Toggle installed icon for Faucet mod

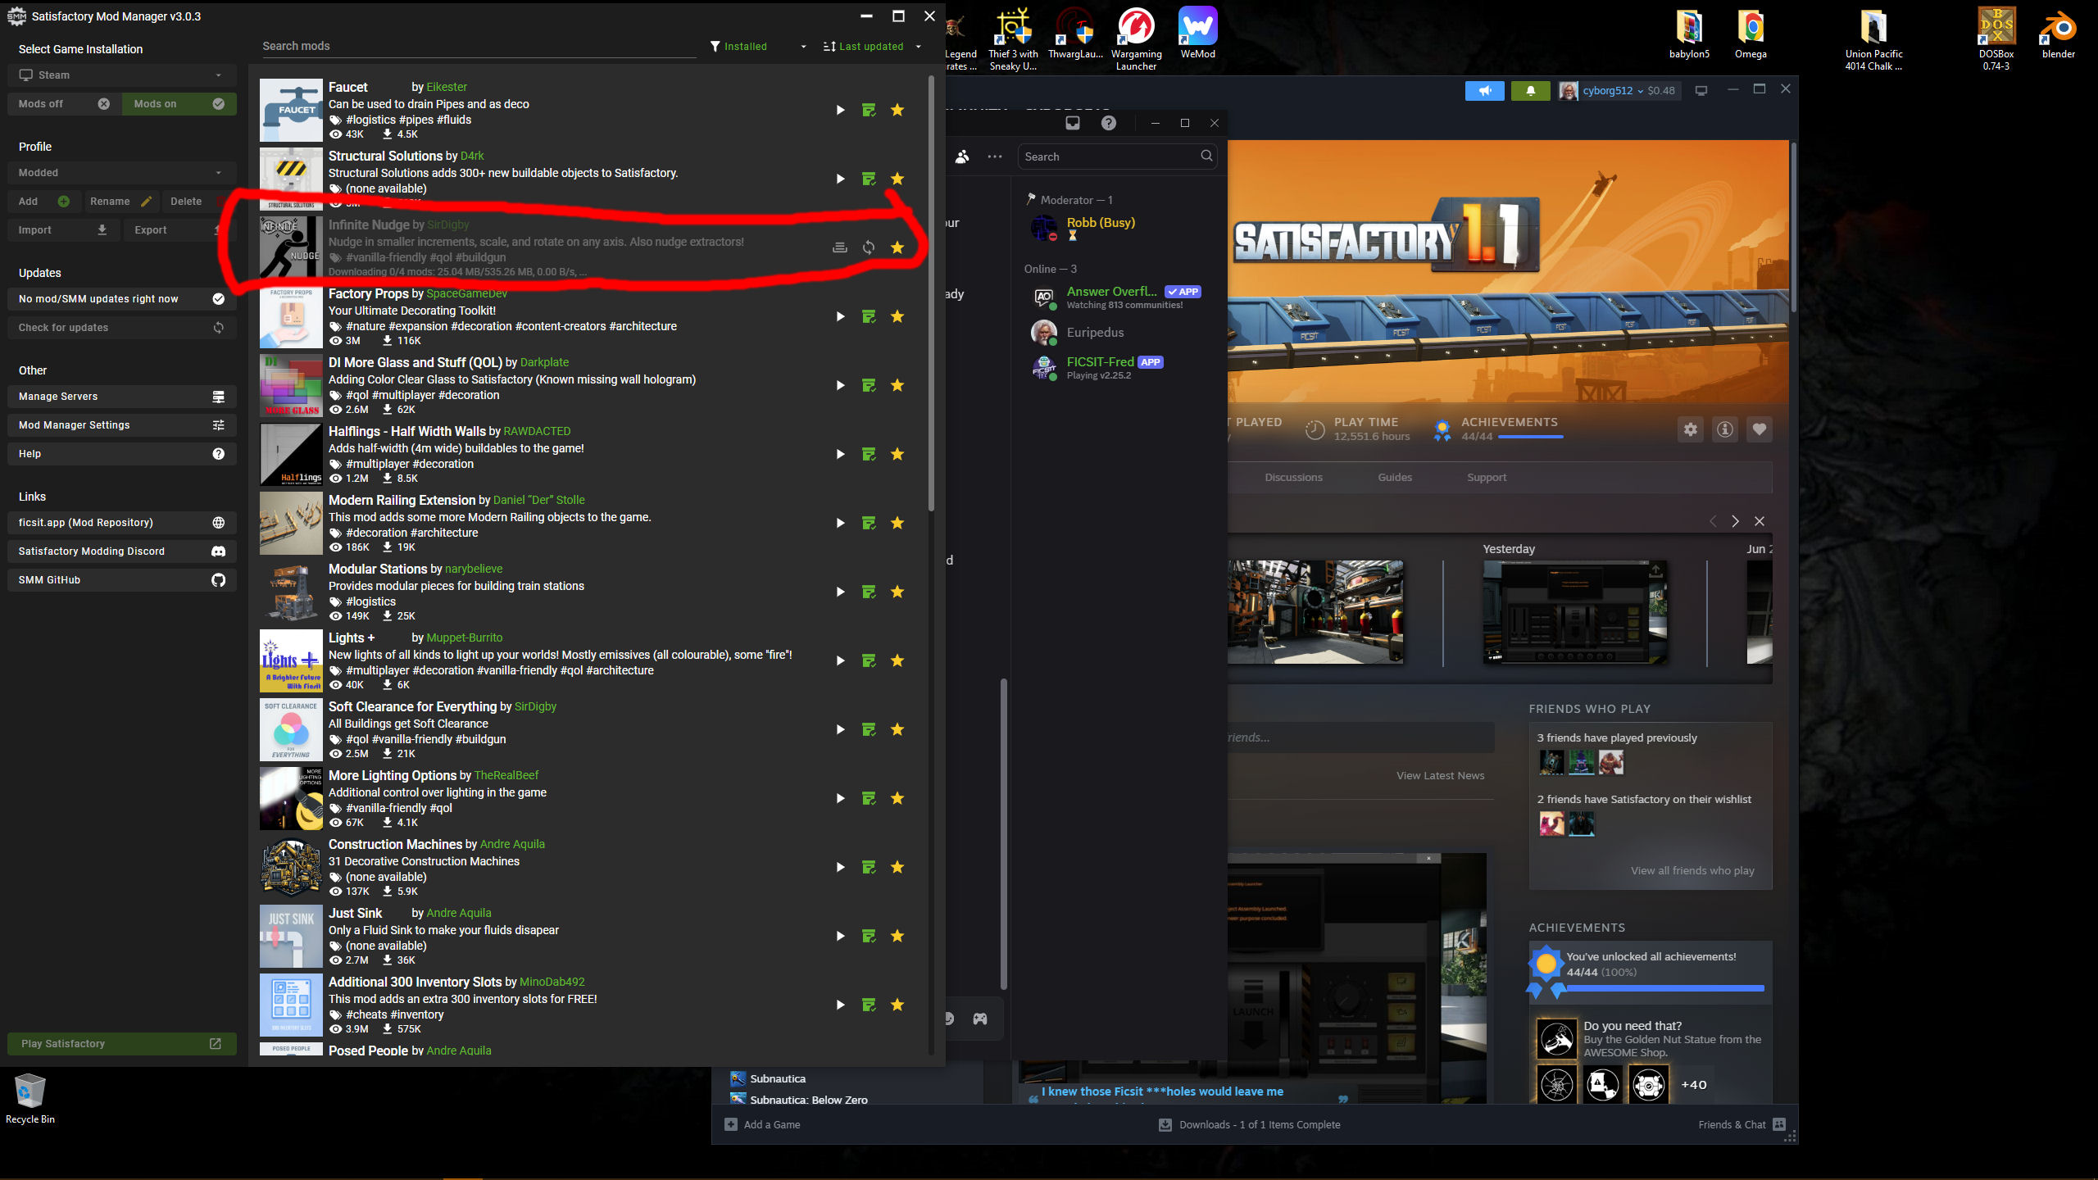(869, 110)
